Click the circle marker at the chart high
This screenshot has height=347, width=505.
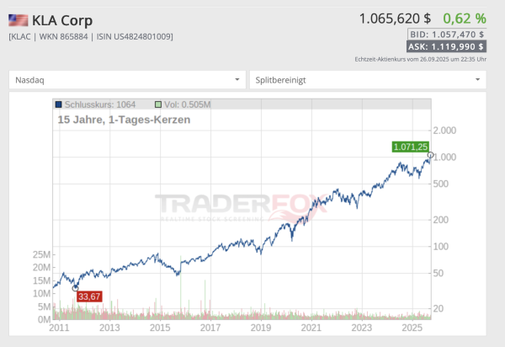430,156
